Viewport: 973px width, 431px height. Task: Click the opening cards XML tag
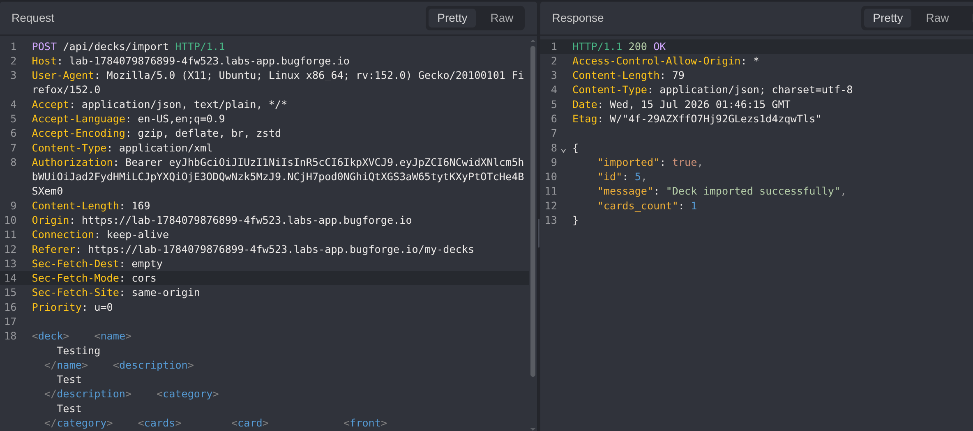tap(159, 423)
